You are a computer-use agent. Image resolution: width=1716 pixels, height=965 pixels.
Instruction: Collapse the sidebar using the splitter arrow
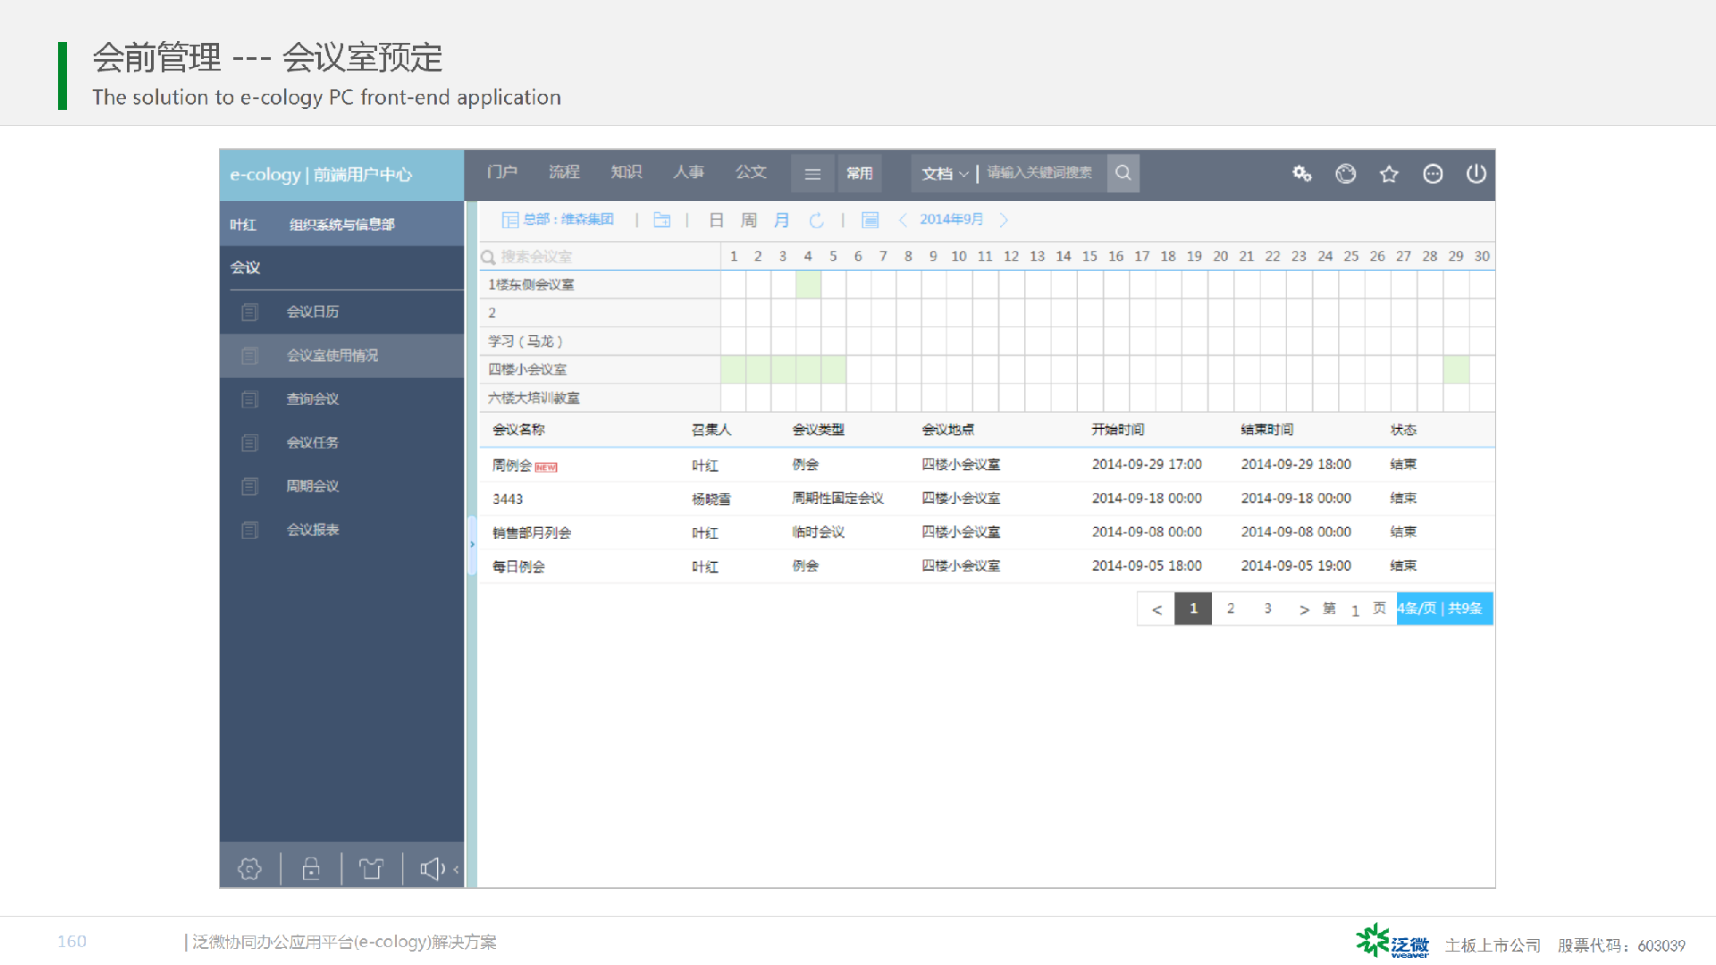tap(472, 544)
